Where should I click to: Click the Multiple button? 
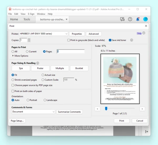coord(60,68)
